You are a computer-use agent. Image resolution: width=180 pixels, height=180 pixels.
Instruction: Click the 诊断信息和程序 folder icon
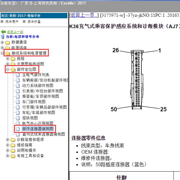13,140
